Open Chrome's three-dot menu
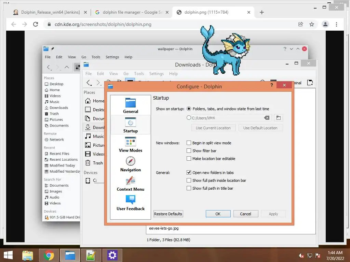Image resolution: width=350 pixels, height=262 pixels. click(x=336, y=24)
